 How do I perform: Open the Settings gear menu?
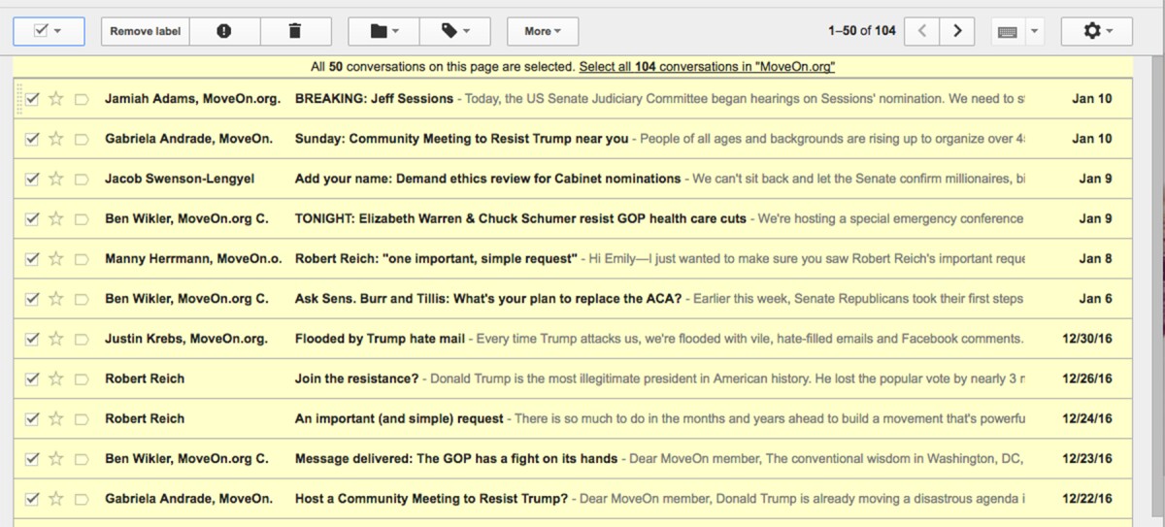point(1098,31)
